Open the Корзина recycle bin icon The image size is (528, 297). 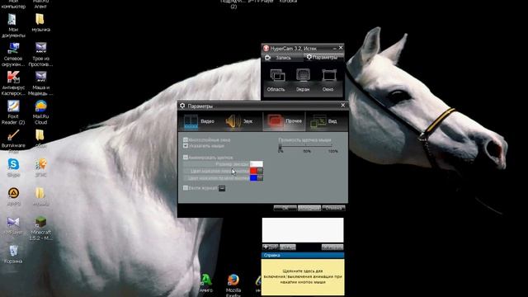click(13, 255)
